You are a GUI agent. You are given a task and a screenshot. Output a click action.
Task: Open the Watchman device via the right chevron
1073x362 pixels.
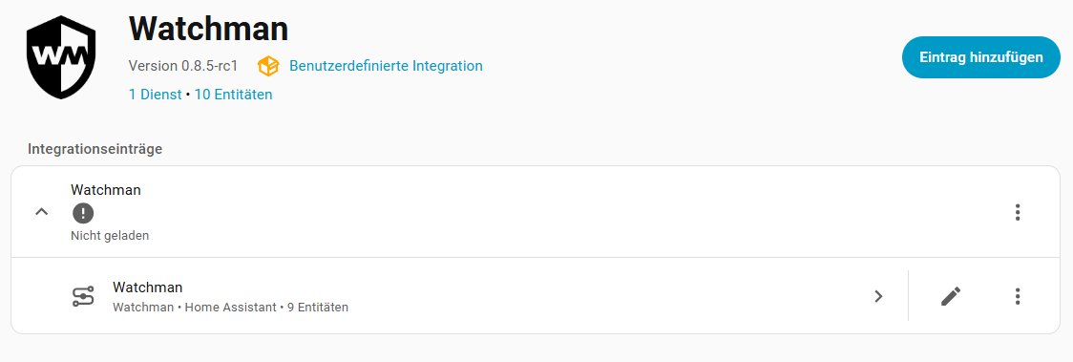pos(878,296)
